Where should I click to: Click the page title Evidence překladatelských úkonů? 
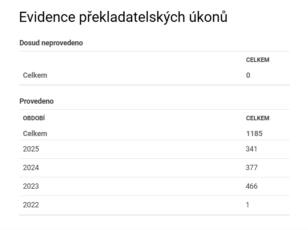tap(123, 17)
